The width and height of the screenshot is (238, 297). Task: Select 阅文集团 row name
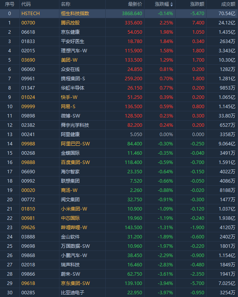[70, 199]
